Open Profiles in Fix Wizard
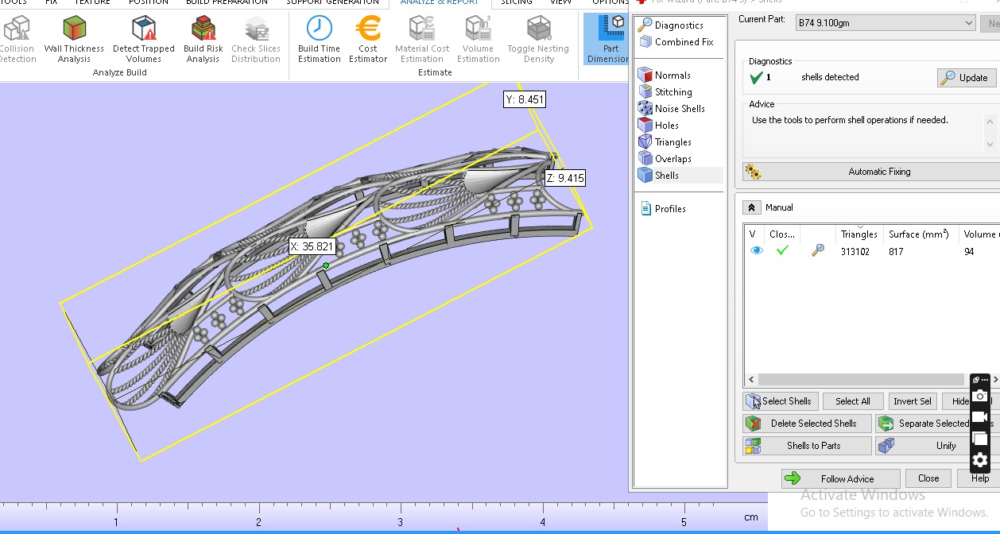This screenshot has height=534, width=1000. (662, 209)
